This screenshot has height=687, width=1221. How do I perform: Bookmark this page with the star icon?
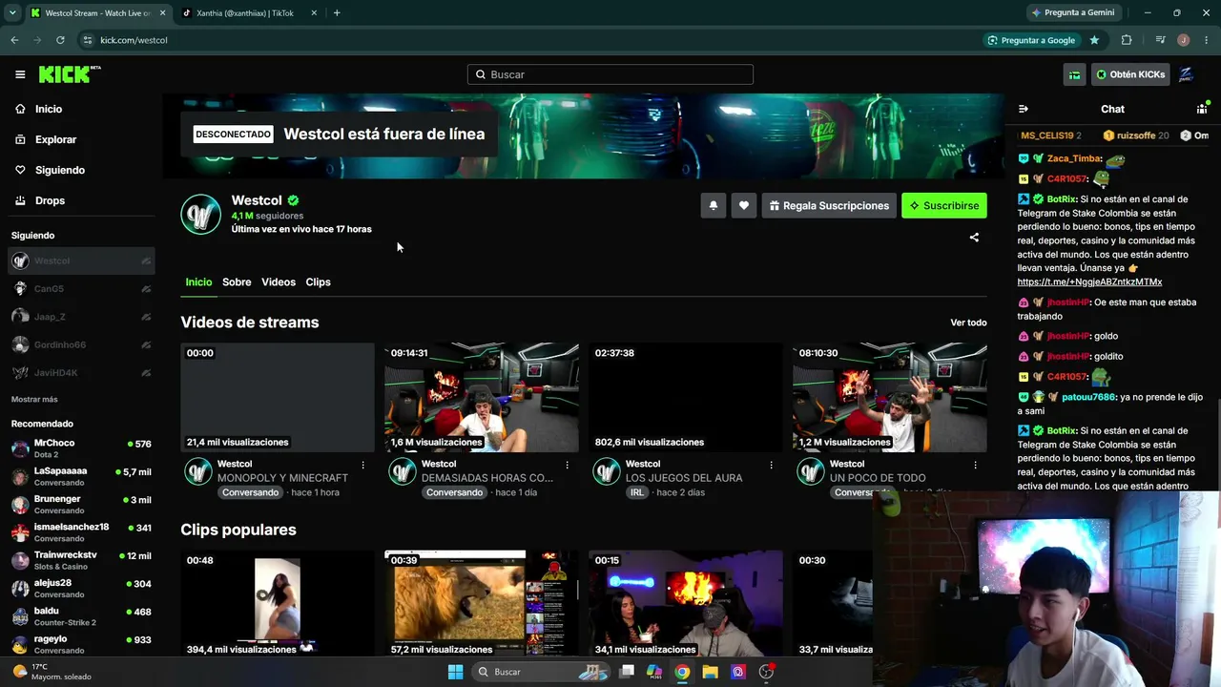[x=1094, y=40]
